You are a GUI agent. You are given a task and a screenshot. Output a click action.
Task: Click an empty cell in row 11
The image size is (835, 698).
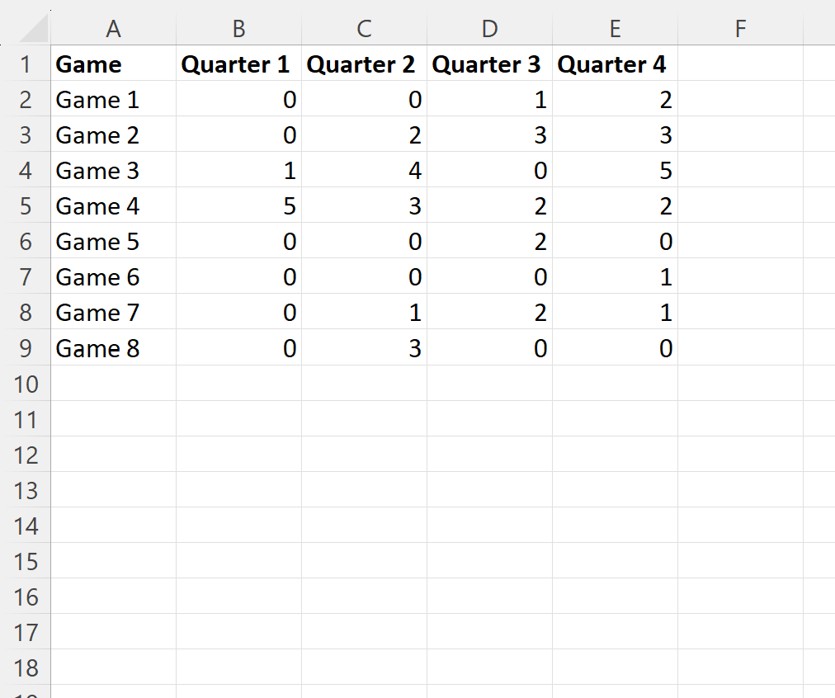(364, 419)
